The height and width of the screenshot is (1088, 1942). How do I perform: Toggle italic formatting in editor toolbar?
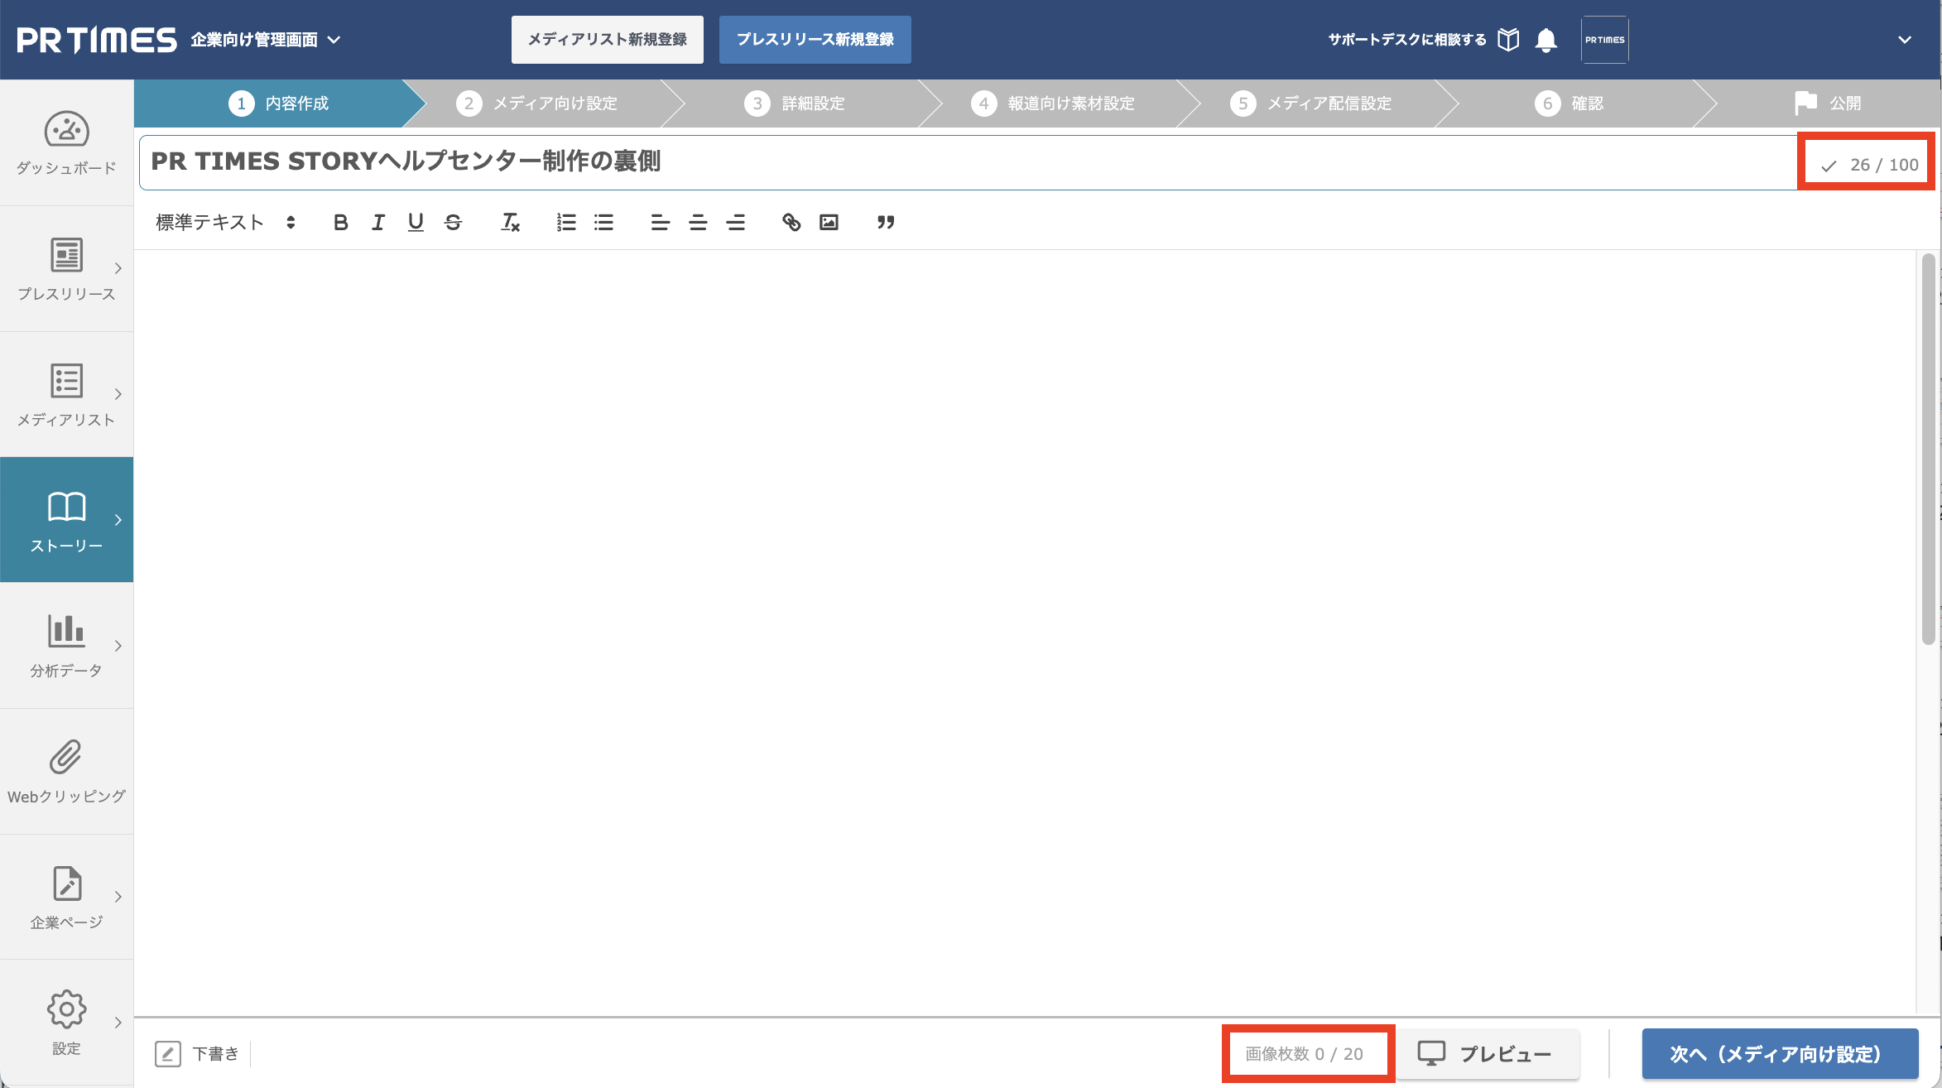[x=378, y=222]
